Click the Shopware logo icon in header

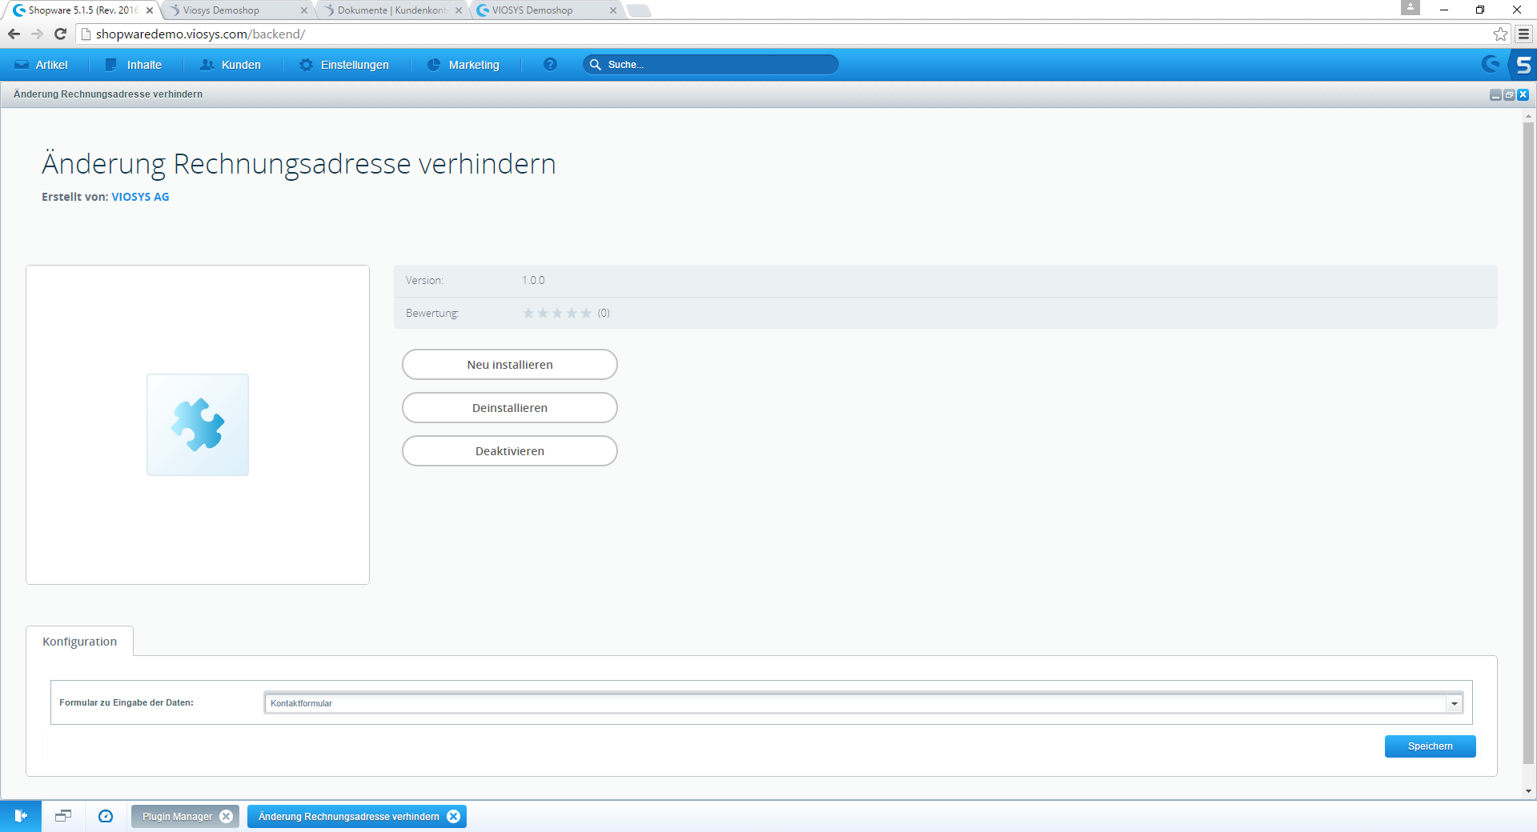point(1491,64)
